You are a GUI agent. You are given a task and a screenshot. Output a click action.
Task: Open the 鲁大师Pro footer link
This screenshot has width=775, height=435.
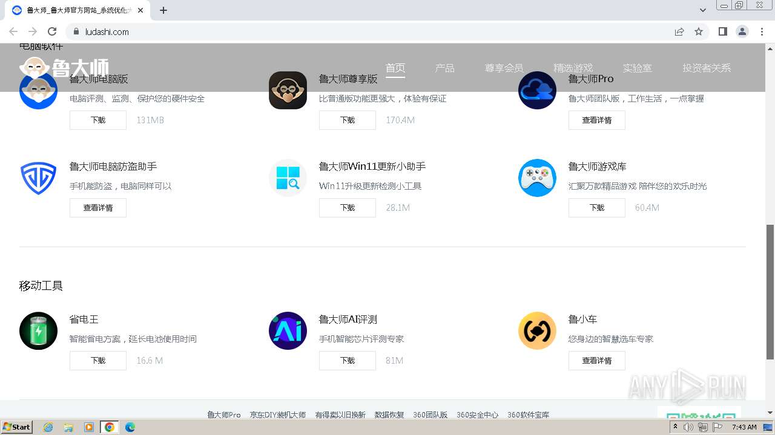click(x=224, y=415)
